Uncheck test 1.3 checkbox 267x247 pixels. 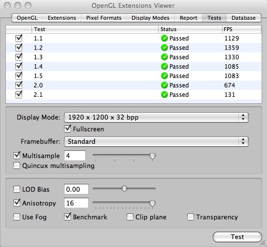point(19,57)
